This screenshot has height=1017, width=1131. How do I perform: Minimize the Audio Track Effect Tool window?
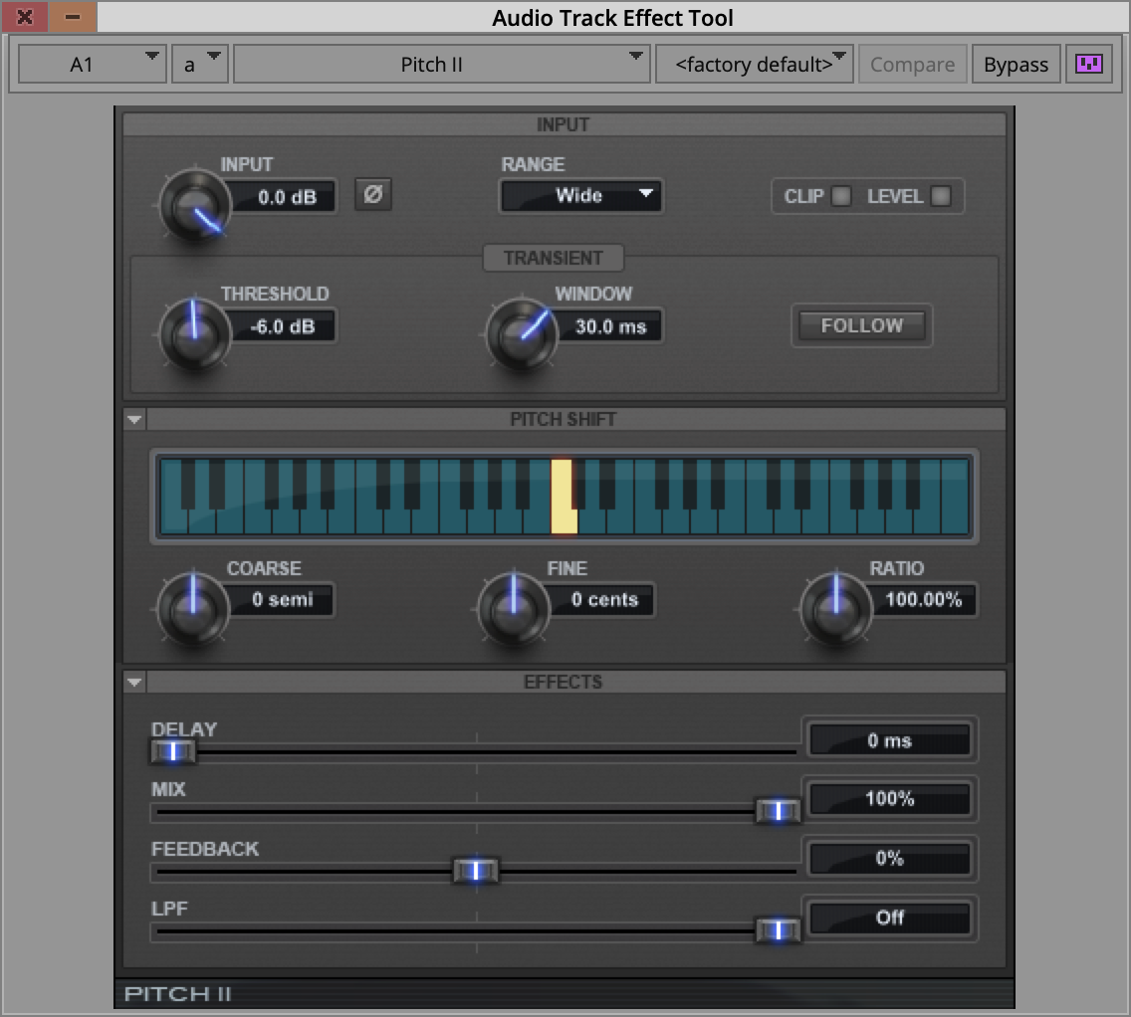pyautogui.click(x=72, y=17)
